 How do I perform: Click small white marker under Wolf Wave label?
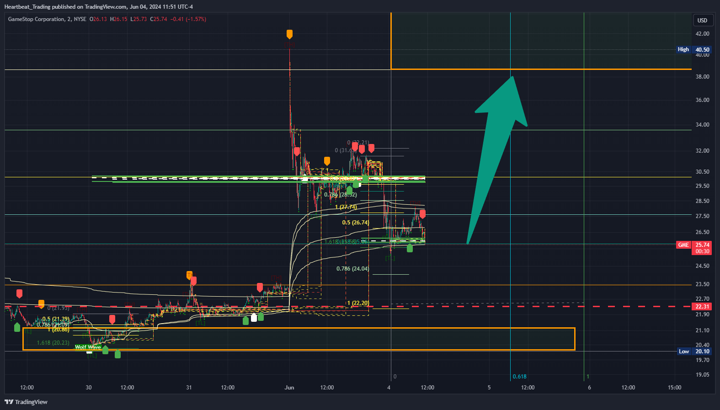(89, 351)
